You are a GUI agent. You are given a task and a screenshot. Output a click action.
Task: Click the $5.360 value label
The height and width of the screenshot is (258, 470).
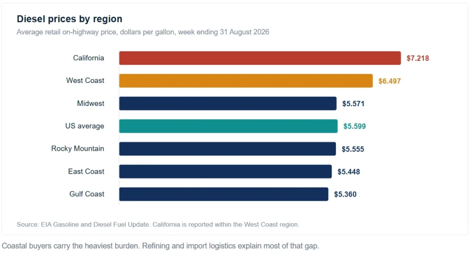[x=345, y=194]
